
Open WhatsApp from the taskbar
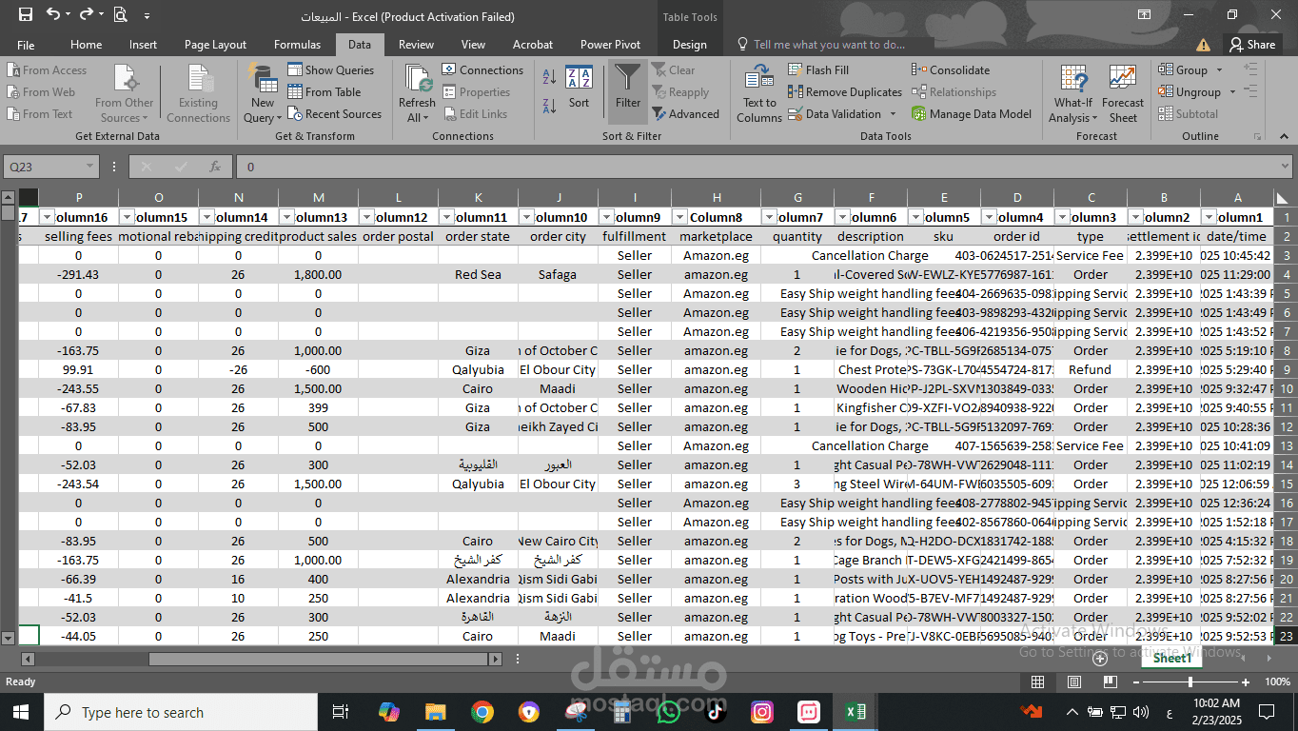point(669,712)
